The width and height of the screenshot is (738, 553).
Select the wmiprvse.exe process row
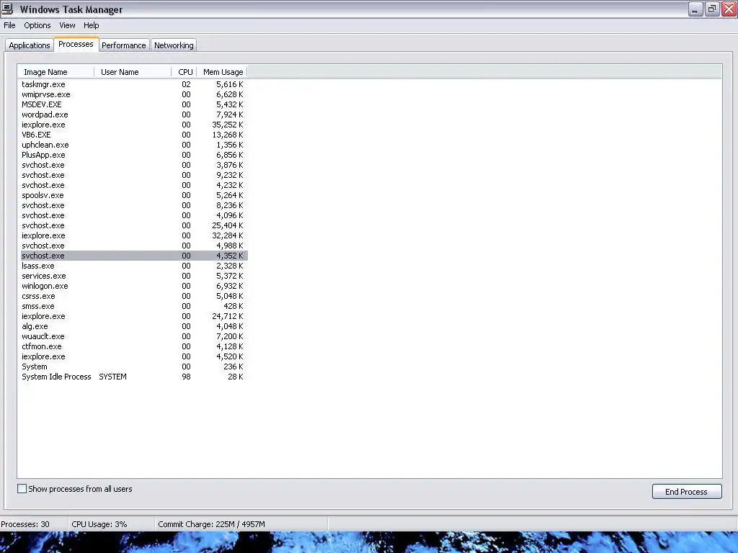tap(133, 94)
